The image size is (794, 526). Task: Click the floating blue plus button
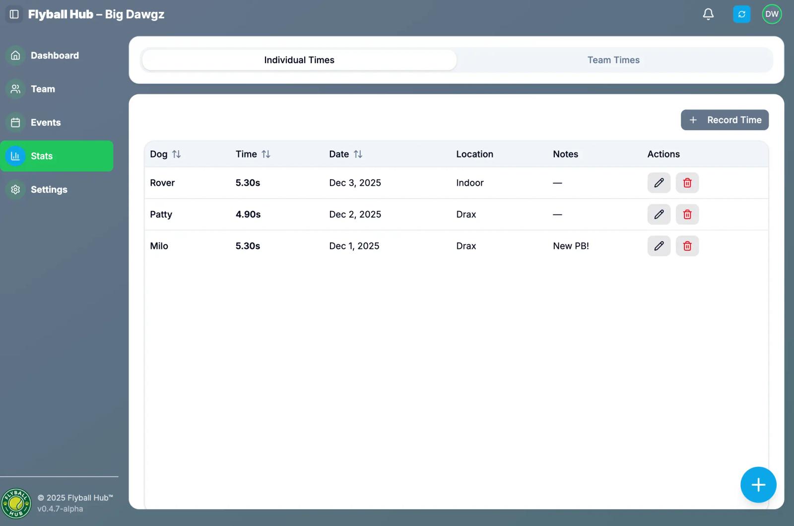coord(758,485)
